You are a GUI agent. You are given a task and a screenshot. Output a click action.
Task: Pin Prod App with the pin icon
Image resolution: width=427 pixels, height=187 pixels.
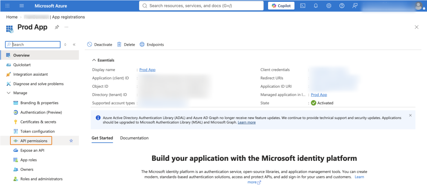[57, 27]
